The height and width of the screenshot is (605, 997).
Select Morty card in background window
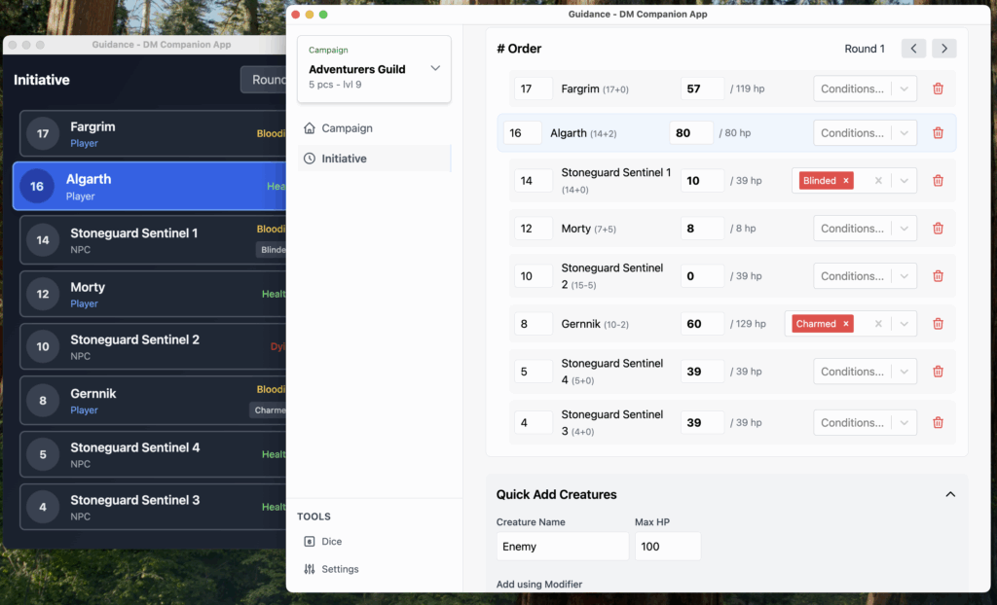click(153, 294)
